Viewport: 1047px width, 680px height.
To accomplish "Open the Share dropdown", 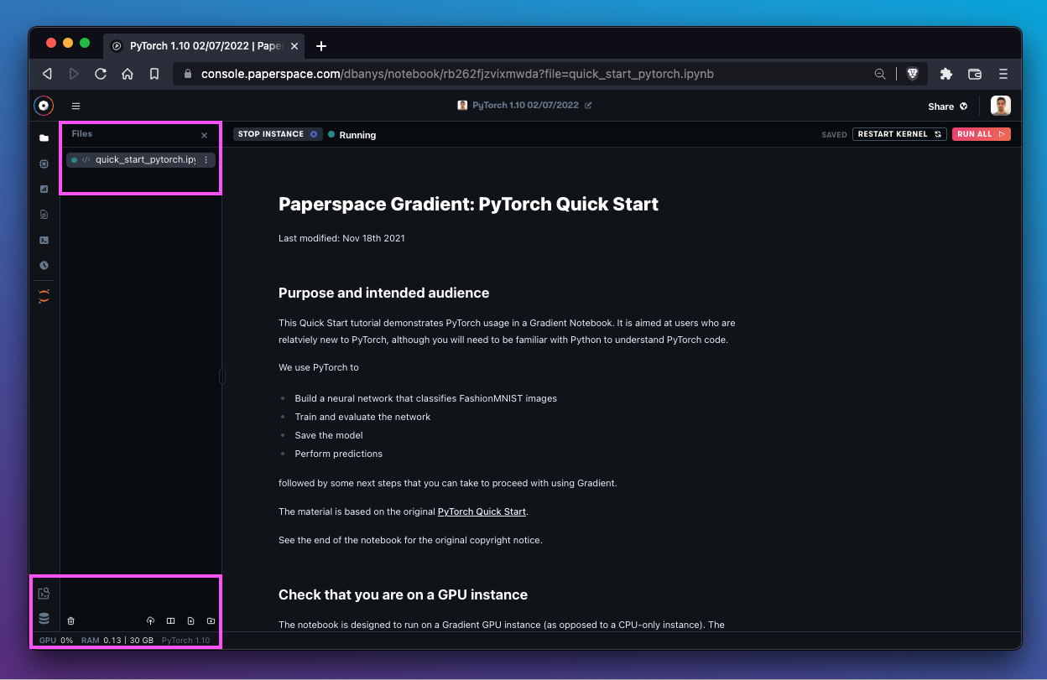I will click(948, 106).
